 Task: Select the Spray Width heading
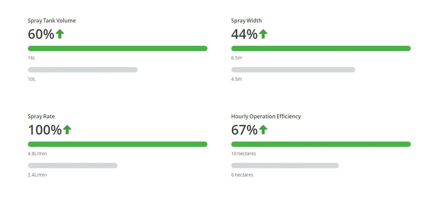coord(246,21)
